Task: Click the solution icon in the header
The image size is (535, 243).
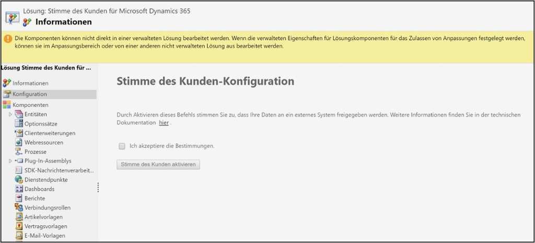Action: click(13, 17)
